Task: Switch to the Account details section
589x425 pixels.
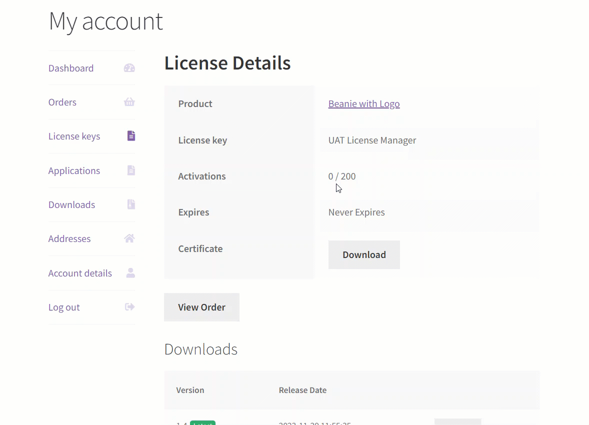Action: click(x=80, y=273)
